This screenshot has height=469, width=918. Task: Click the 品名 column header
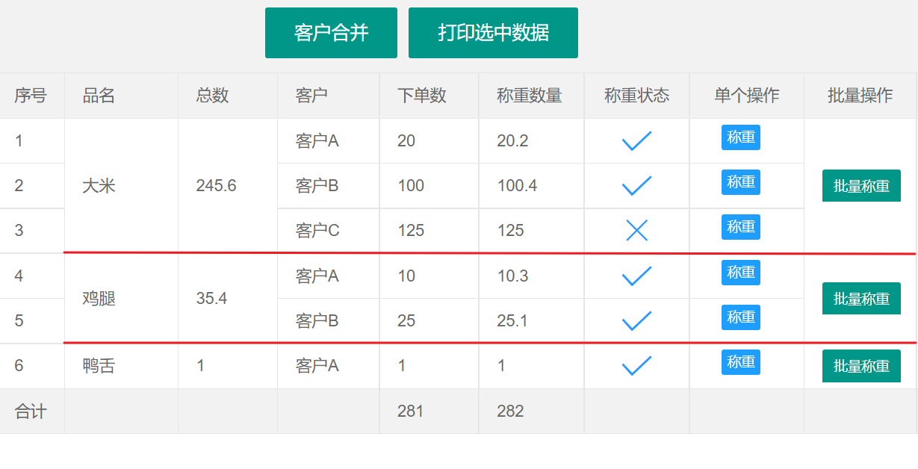point(99,96)
